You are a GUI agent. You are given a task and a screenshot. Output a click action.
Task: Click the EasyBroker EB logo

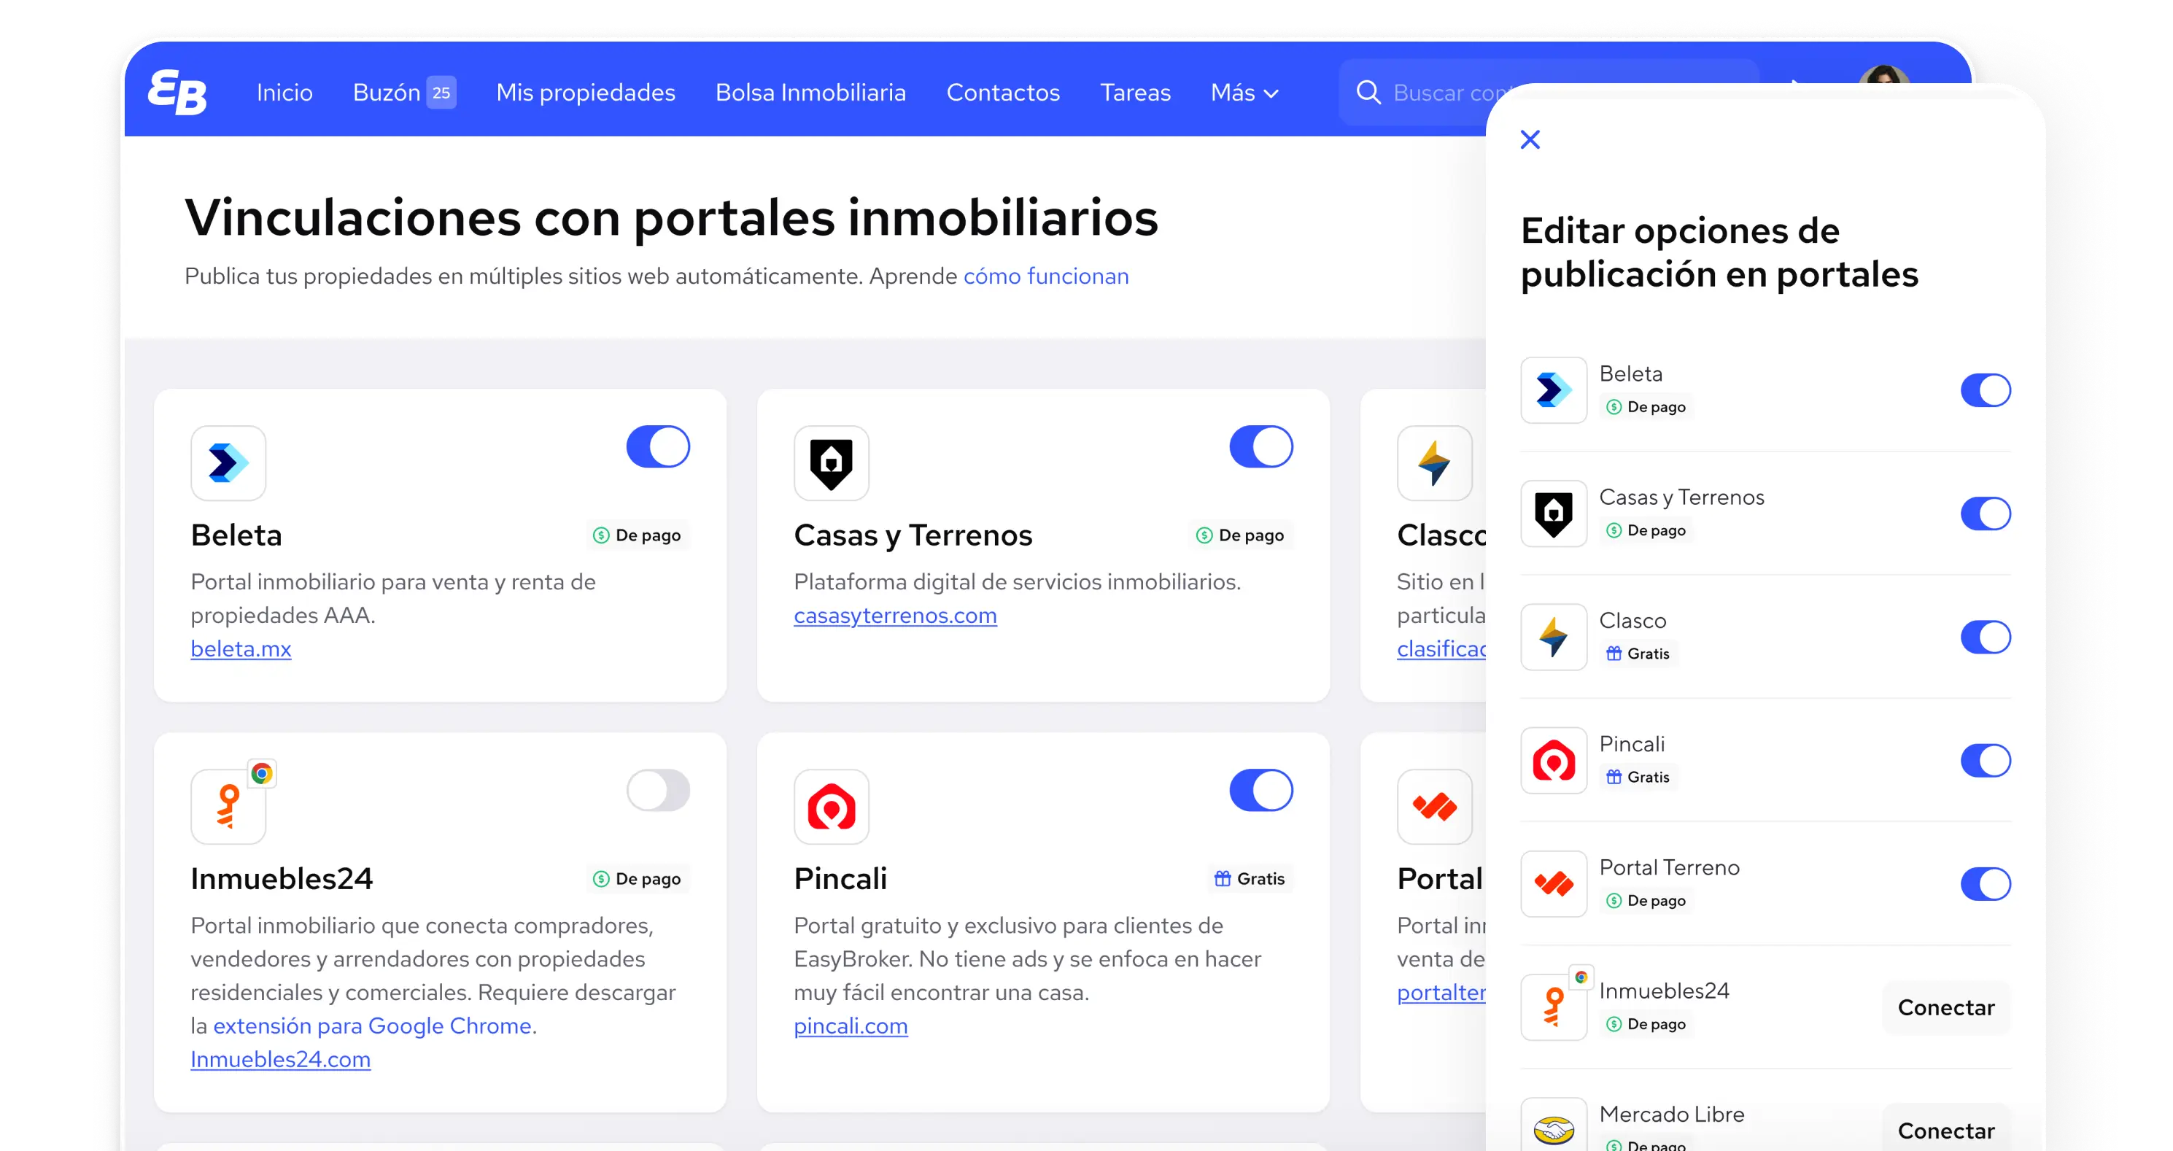(x=177, y=92)
